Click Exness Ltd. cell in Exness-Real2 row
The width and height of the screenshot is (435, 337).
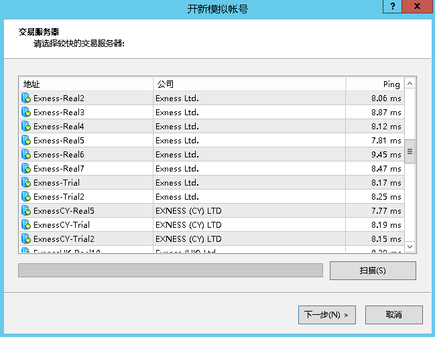[x=249, y=98]
